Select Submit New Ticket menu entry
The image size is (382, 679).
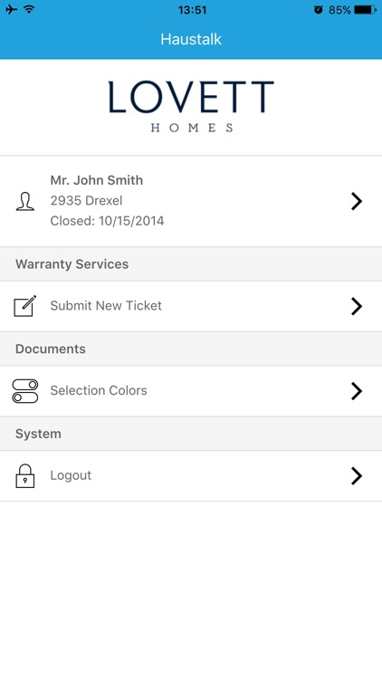pos(191,306)
